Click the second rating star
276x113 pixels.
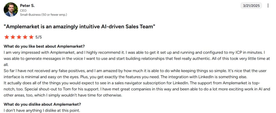coord(13,37)
